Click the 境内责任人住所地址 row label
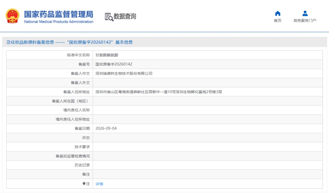Image resolution: width=329 pixels, height=195 pixels. (73, 119)
